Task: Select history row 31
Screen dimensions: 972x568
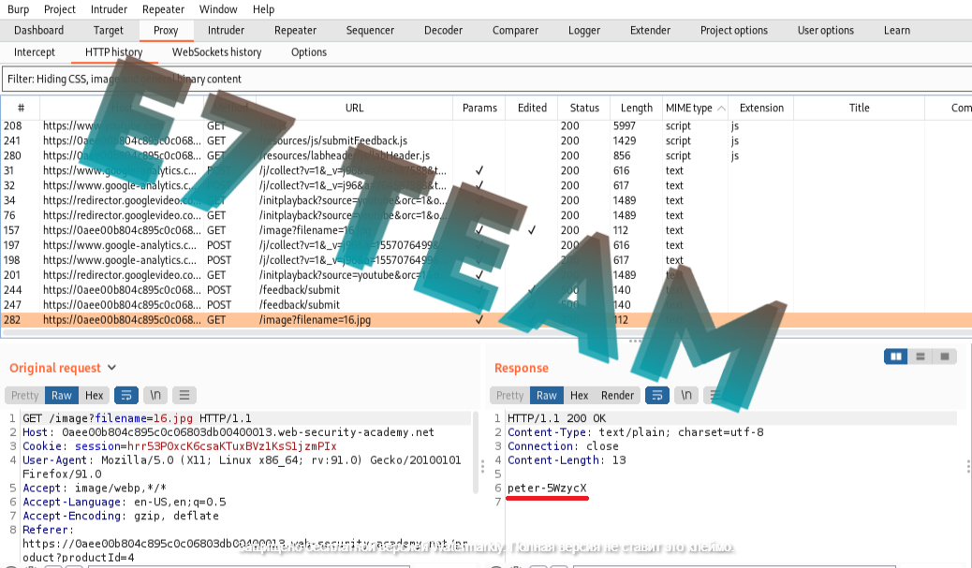Action: (487, 170)
